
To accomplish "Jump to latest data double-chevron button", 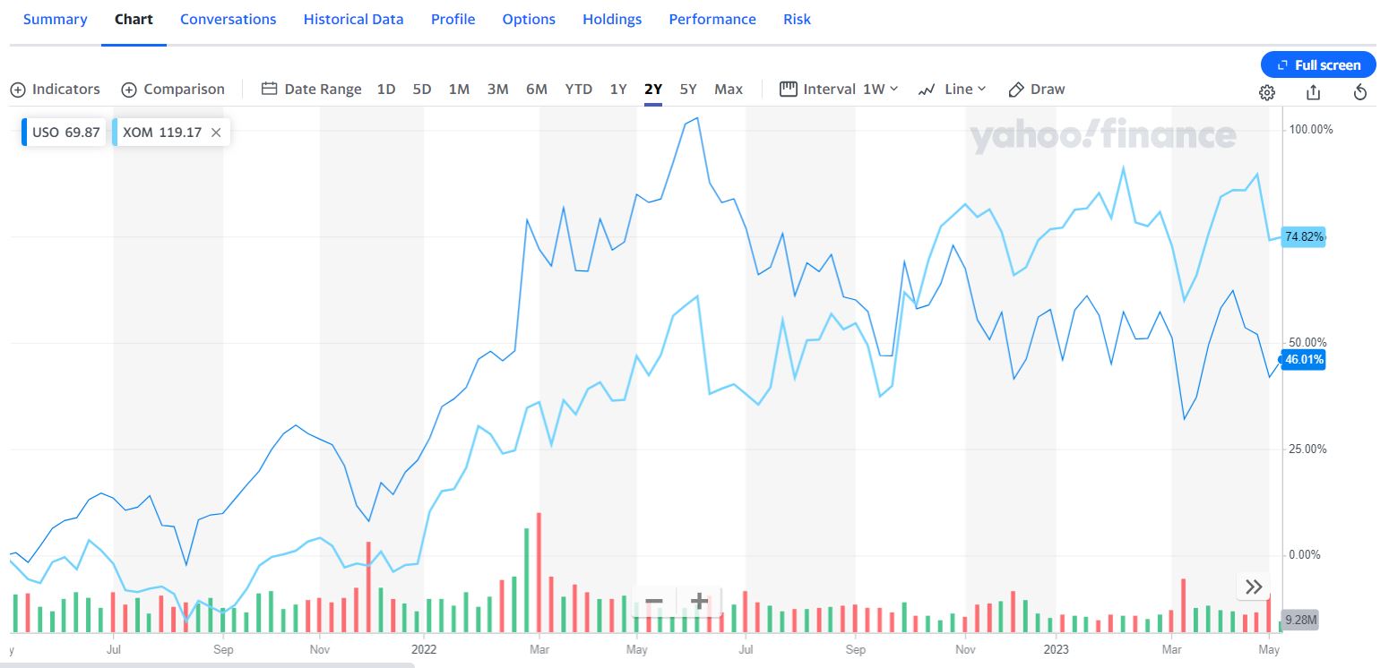I will [x=1254, y=587].
